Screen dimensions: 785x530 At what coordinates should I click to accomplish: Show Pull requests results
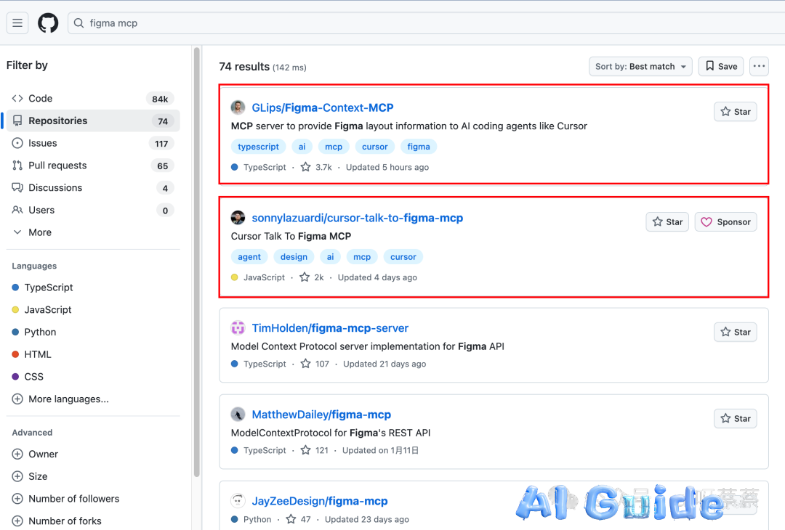(x=92, y=166)
